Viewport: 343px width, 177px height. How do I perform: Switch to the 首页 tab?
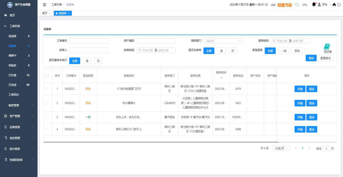coord(44,13)
